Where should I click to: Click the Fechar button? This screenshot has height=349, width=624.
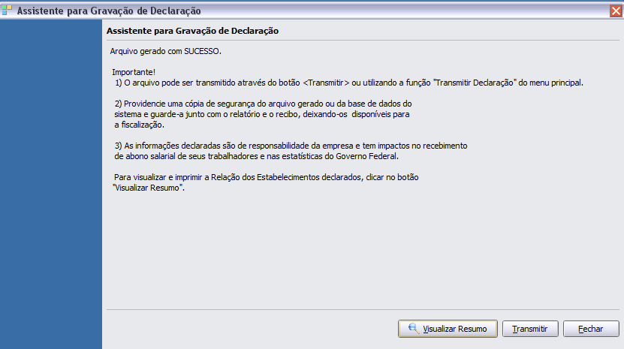[x=591, y=329]
